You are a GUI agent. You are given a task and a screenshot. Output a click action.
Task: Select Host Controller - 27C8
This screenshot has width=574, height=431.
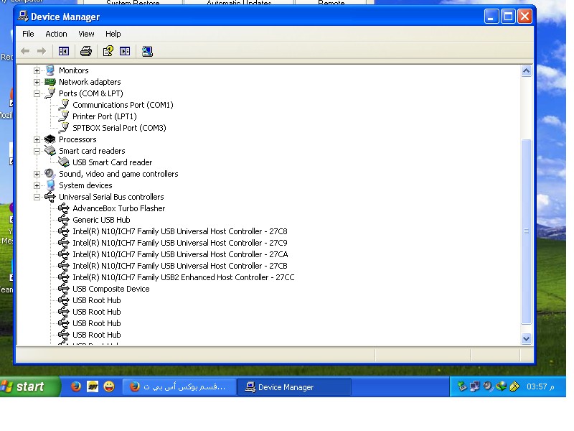(180, 231)
